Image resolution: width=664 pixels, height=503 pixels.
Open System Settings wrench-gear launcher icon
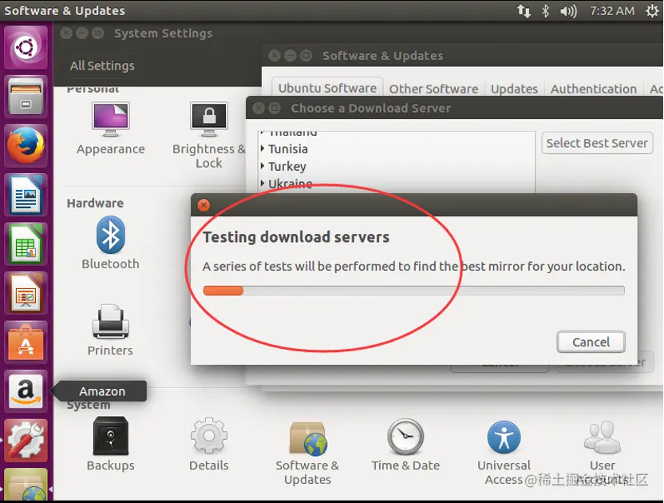click(x=26, y=441)
